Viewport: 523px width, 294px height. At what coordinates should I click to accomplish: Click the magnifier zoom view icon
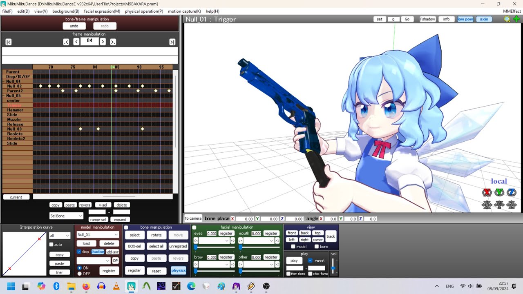pos(507,19)
